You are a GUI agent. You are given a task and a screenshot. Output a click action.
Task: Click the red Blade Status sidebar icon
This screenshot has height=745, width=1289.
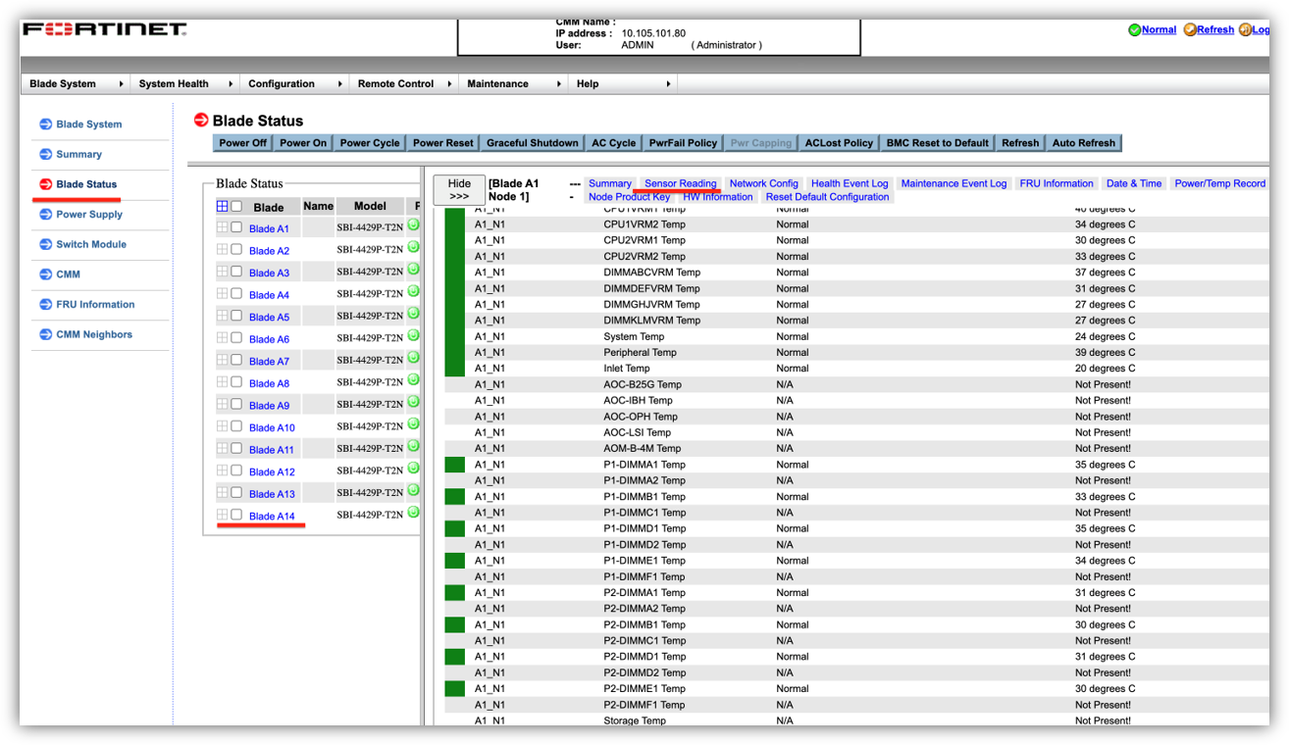tap(45, 184)
